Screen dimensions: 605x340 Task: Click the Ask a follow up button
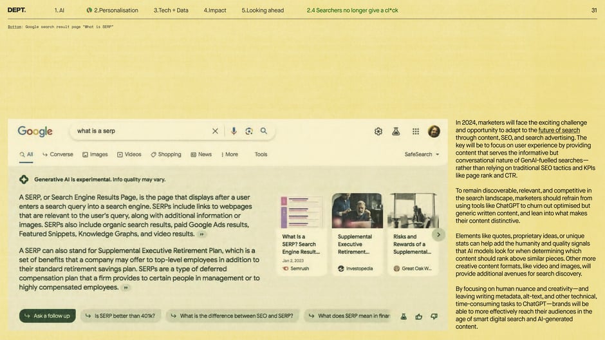[48, 316]
